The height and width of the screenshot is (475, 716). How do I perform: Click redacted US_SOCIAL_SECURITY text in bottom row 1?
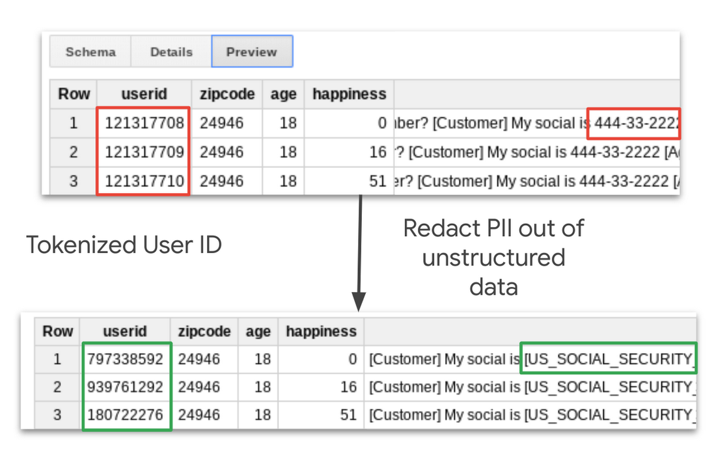(x=610, y=360)
